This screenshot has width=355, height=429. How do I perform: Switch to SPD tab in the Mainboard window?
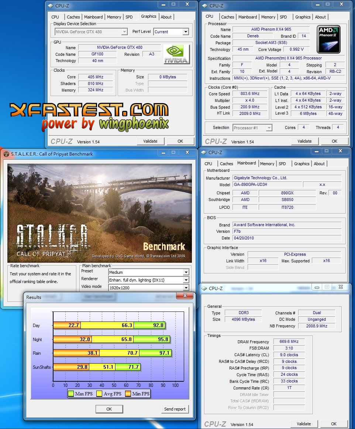click(x=282, y=164)
